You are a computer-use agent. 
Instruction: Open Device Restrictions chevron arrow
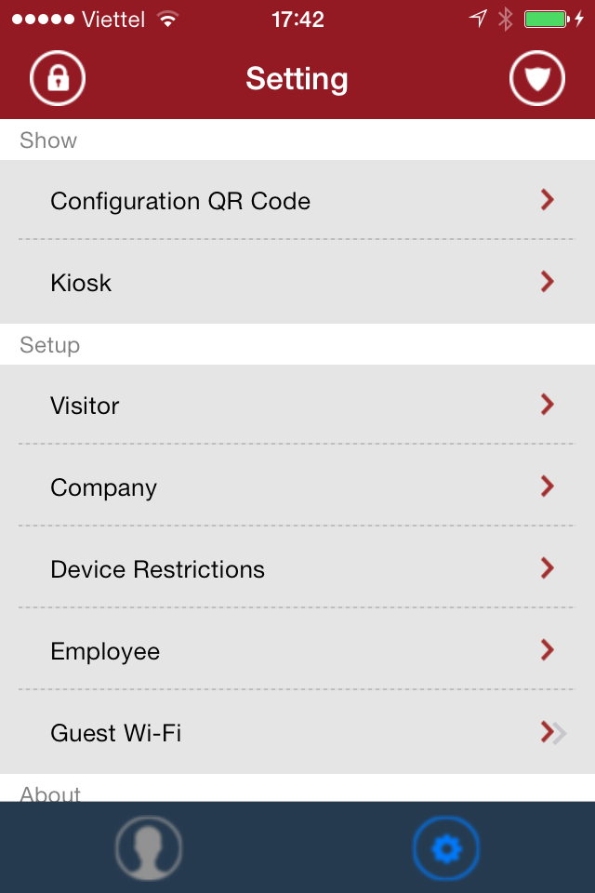pos(547,567)
